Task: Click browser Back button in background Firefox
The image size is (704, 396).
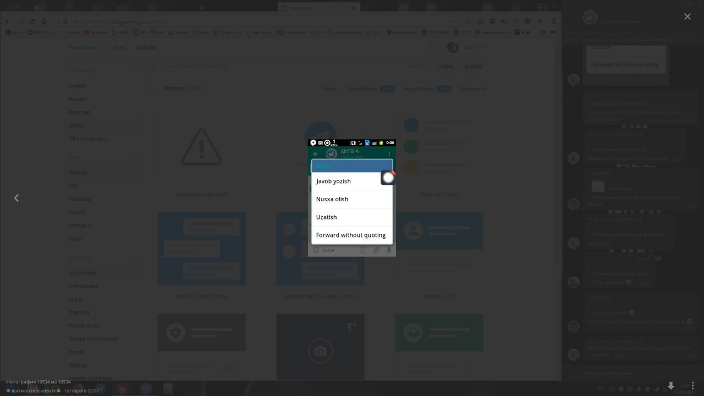Action: coord(8,21)
